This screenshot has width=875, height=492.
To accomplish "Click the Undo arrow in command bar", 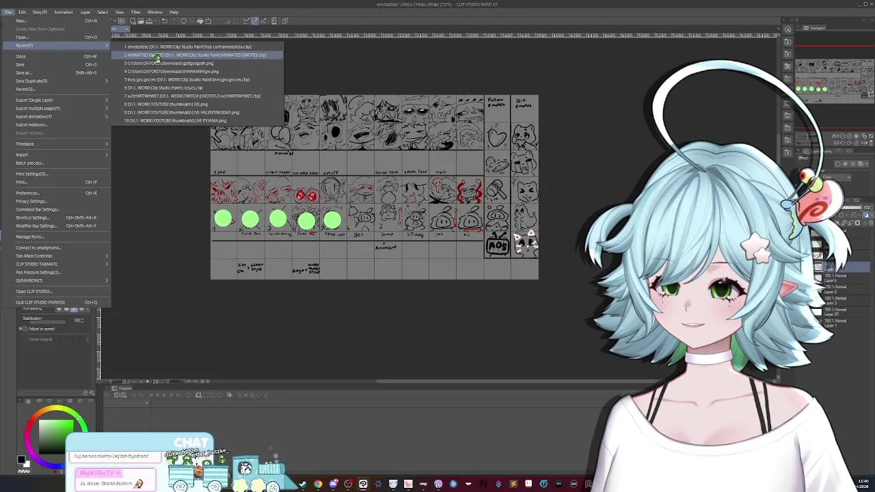I will [164, 20].
